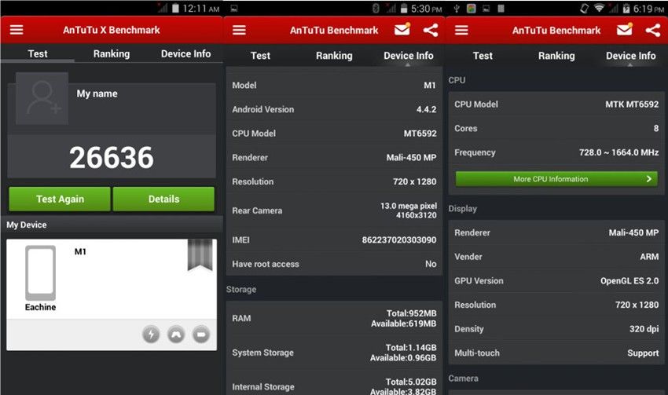Select Test tab in middle screen
The image size is (668, 395).
[x=260, y=56]
